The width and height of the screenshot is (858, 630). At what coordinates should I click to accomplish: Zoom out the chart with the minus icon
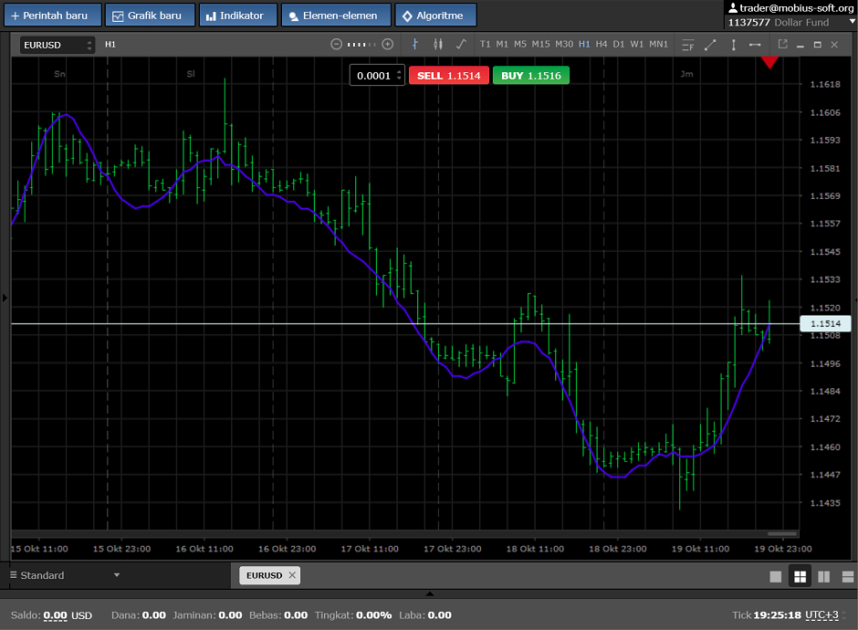pyautogui.click(x=337, y=45)
